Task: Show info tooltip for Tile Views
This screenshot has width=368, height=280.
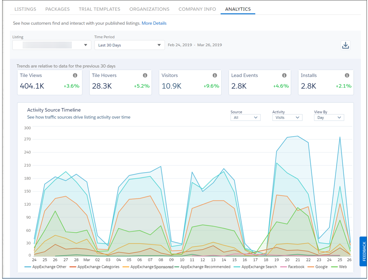Action: pyautogui.click(x=75, y=75)
